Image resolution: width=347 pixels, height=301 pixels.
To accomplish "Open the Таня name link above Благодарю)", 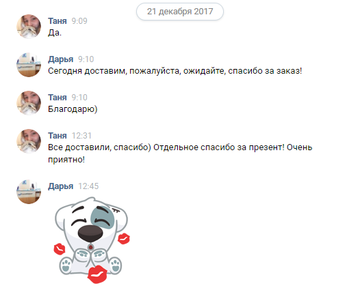I will pos(57,98).
